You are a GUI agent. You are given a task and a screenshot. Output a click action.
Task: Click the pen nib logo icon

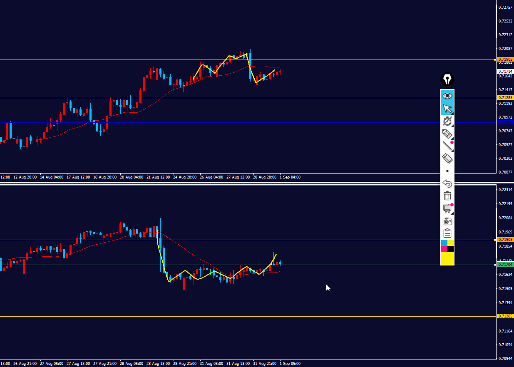(447, 79)
